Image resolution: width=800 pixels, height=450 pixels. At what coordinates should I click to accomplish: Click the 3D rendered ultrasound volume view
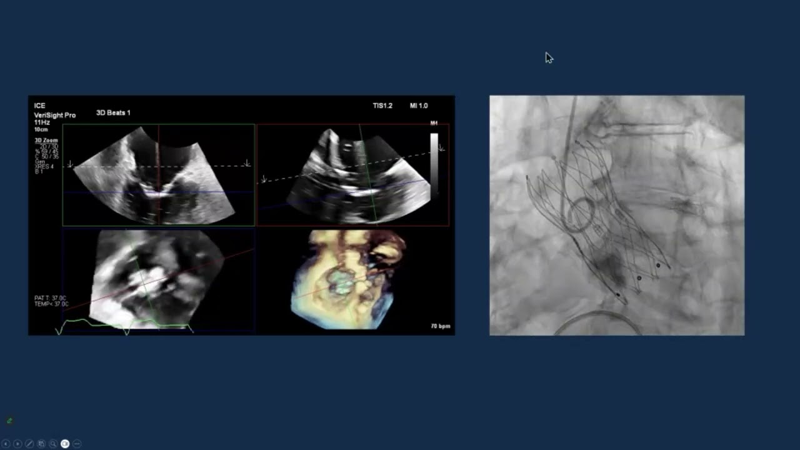coord(349,279)
